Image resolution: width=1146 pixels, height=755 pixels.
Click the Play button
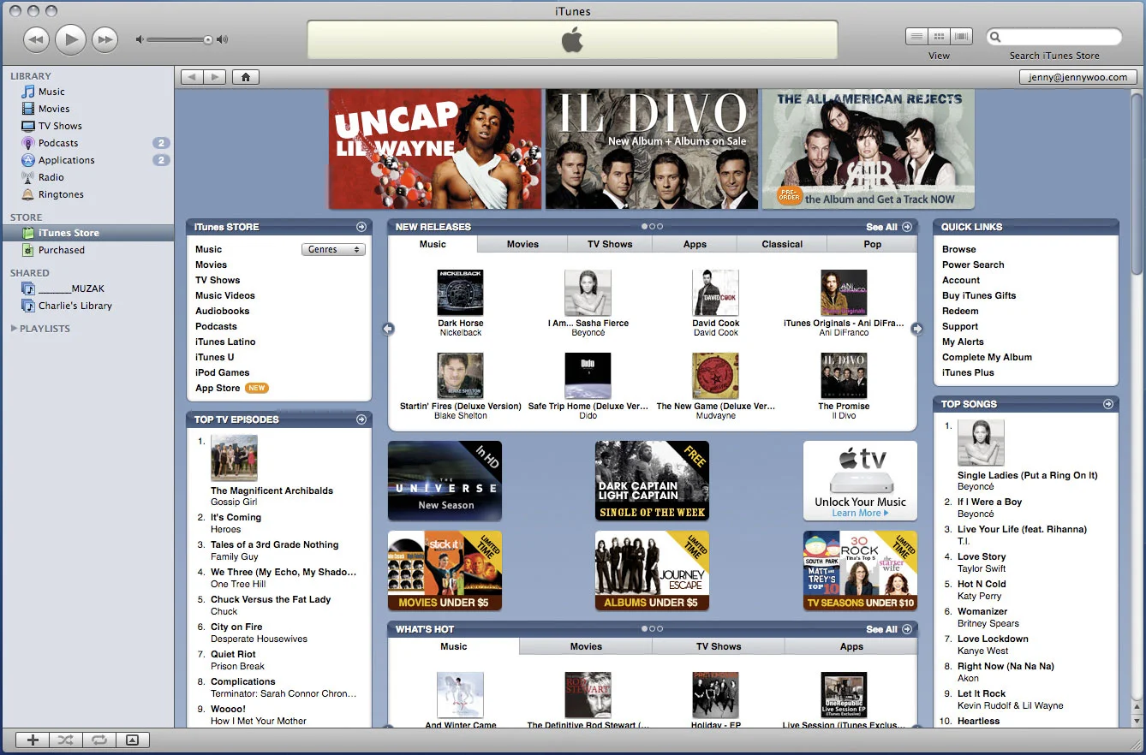pos(71,39)
